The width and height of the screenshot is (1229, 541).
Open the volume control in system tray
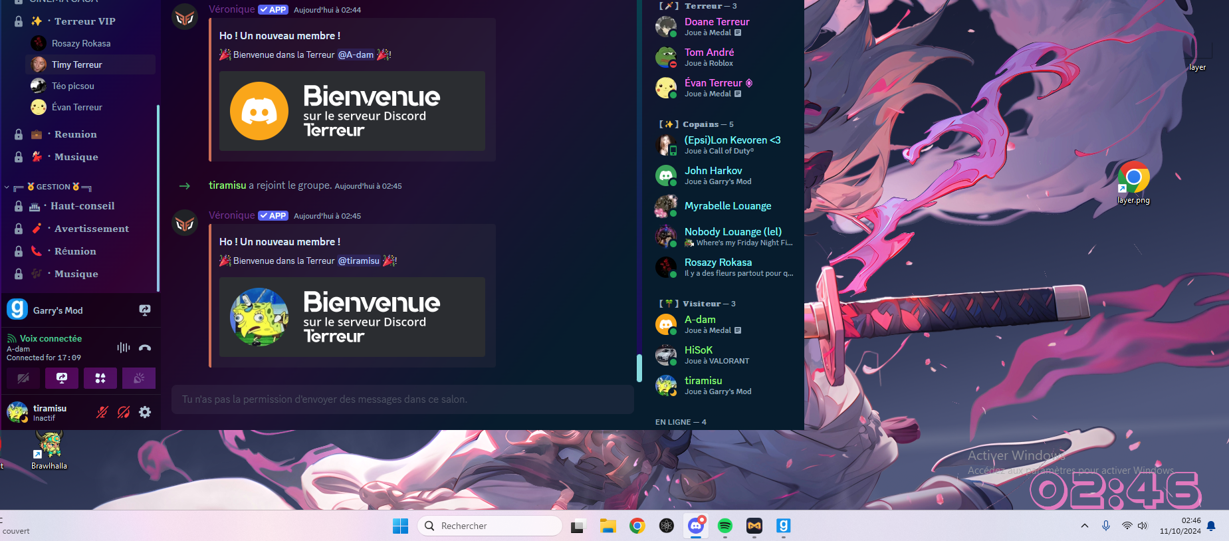1143,526
